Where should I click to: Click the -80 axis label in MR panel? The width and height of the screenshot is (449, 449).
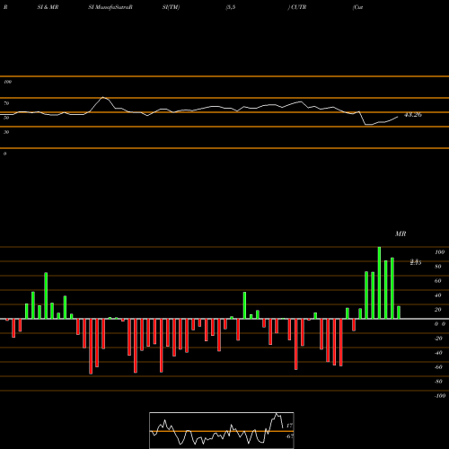[438, 382]
